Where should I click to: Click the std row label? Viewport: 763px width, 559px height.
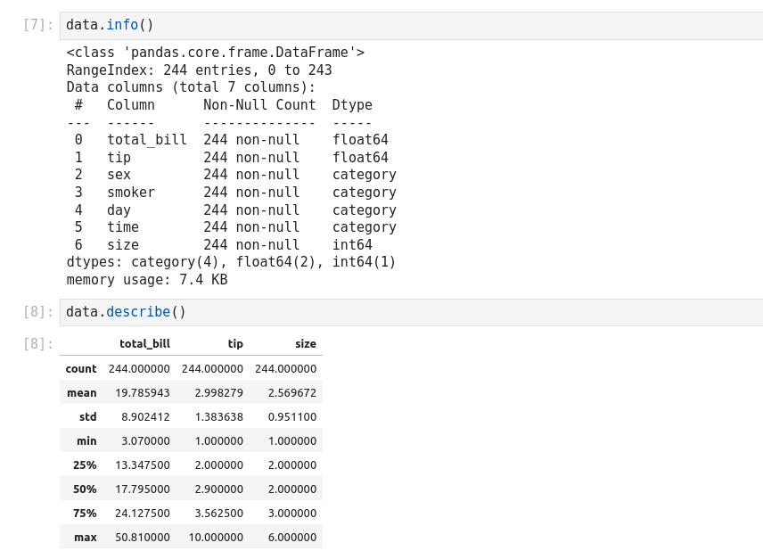87,416
